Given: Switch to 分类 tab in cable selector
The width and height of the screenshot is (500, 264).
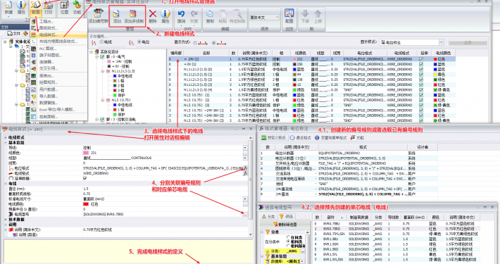Looking at the screenshot, I should tap(268, 217).
